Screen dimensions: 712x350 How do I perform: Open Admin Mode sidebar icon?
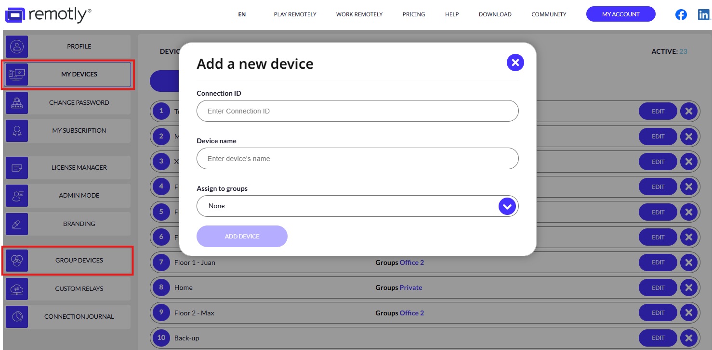tap(17, 196)
